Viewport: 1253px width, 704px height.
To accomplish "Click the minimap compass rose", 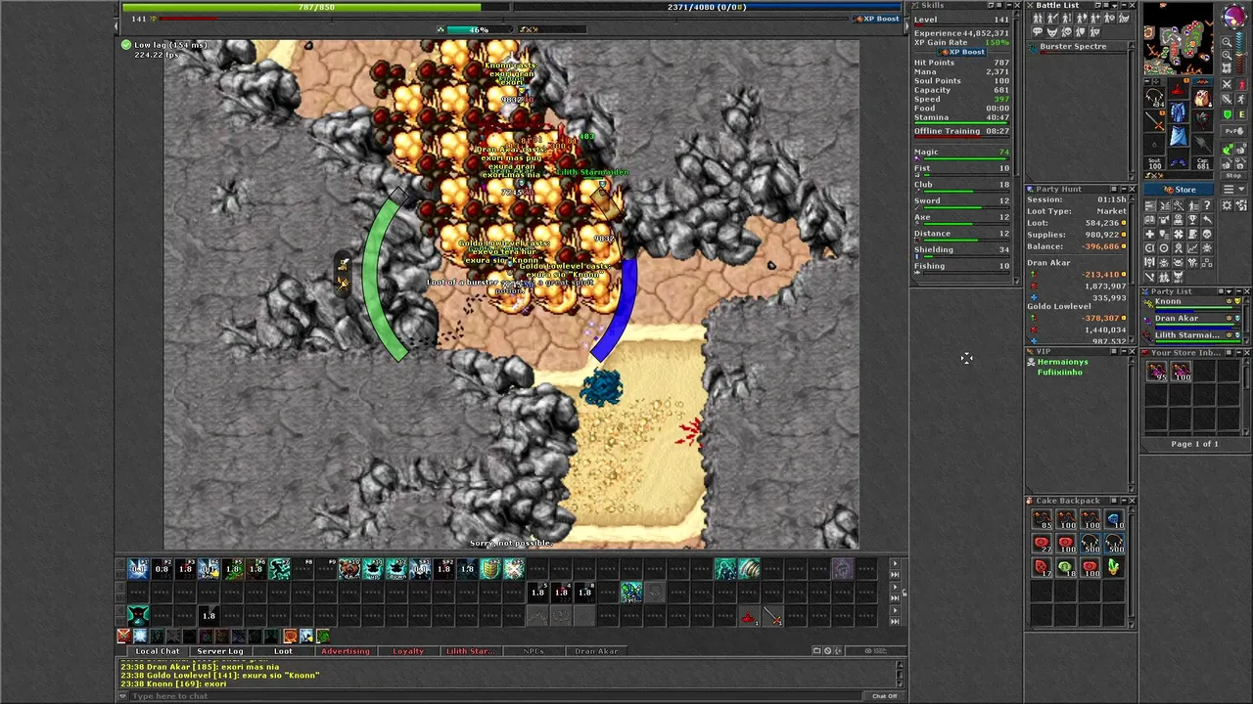I will tap(1234, 16).
